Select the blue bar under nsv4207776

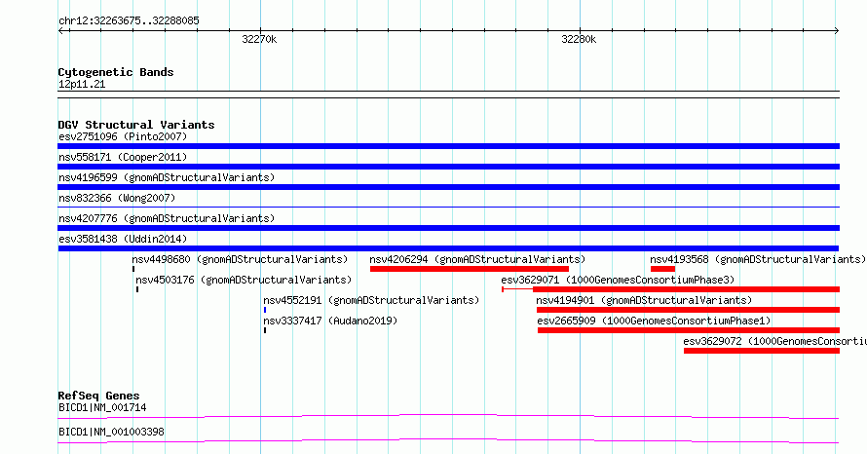pyautogui.click(x=448, y=228)
